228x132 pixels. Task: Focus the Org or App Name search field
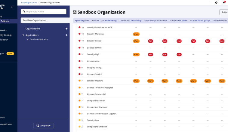(x=45, y=11)
